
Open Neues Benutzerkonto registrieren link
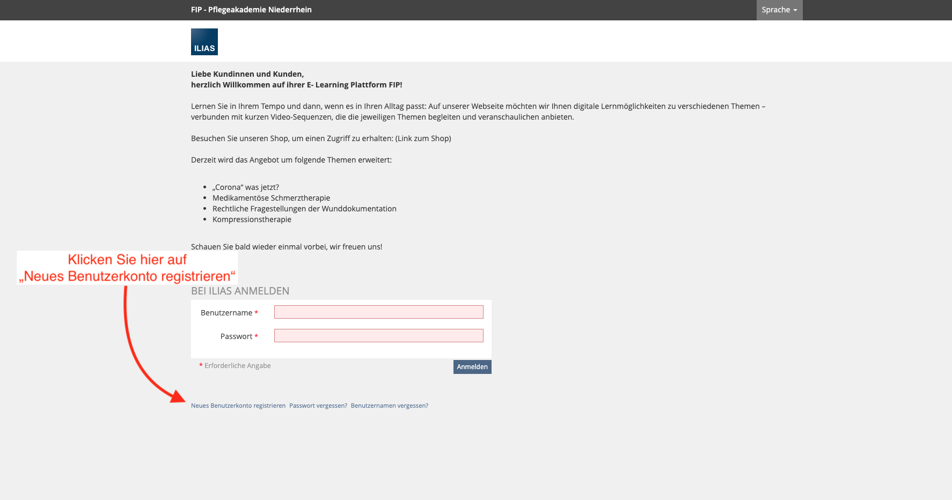point(238,406)
